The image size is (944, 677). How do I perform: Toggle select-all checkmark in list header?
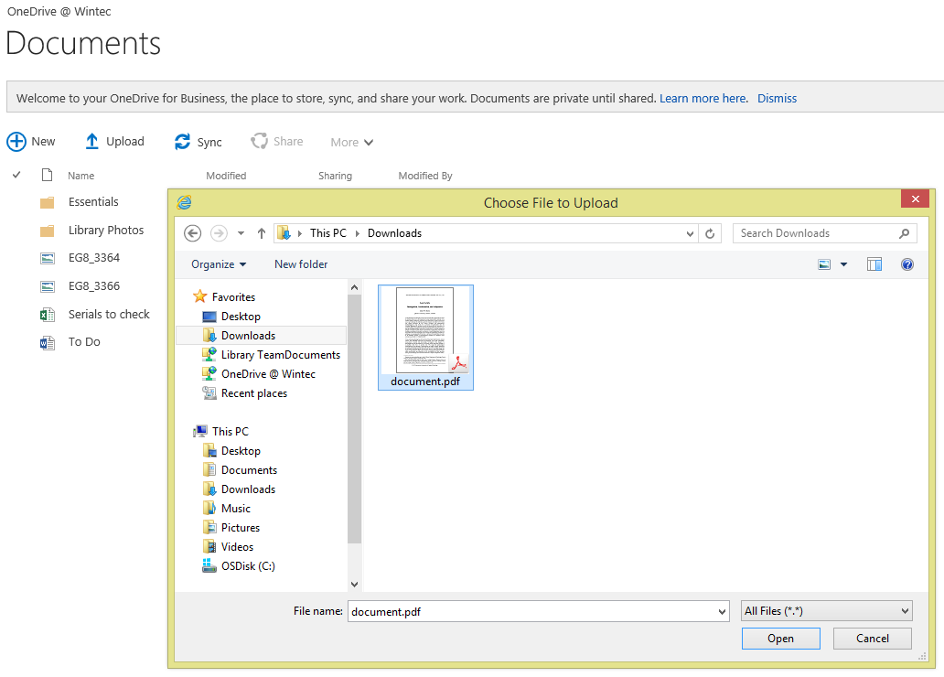(16, 175)
